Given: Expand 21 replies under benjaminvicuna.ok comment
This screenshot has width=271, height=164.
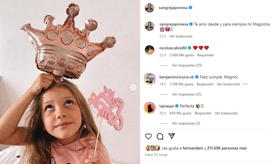Looking at the screenshot, I should [x=187, y=94].
